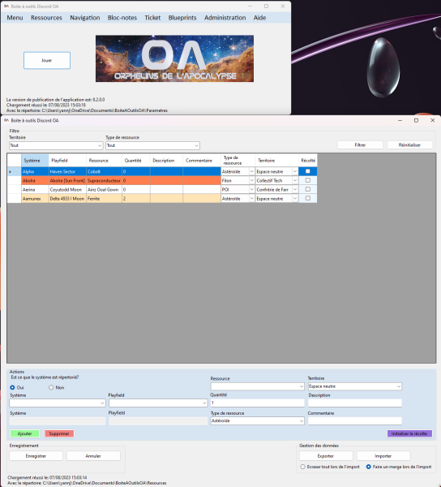Open the Administration menu
The image size is (441, 487).
coord(225,18)
